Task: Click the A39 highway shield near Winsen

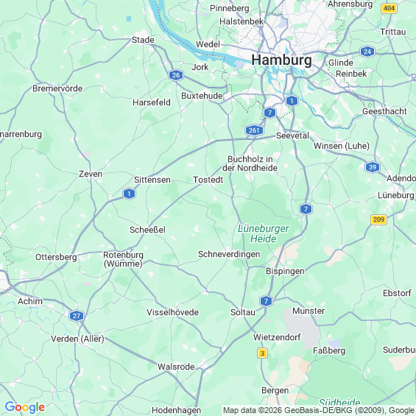Action: click(373, 167)
